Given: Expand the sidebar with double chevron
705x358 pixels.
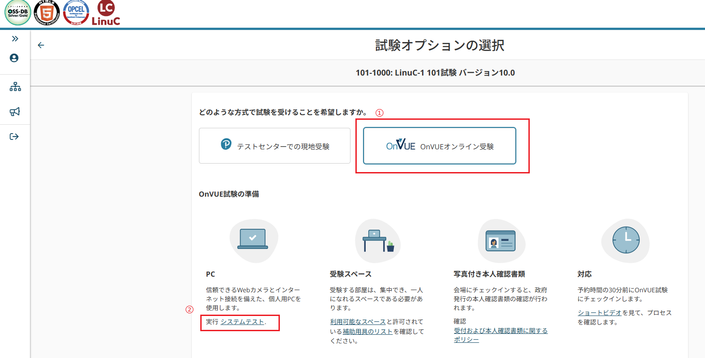Looking at the screenshot, I should click(x=15, y=39).
